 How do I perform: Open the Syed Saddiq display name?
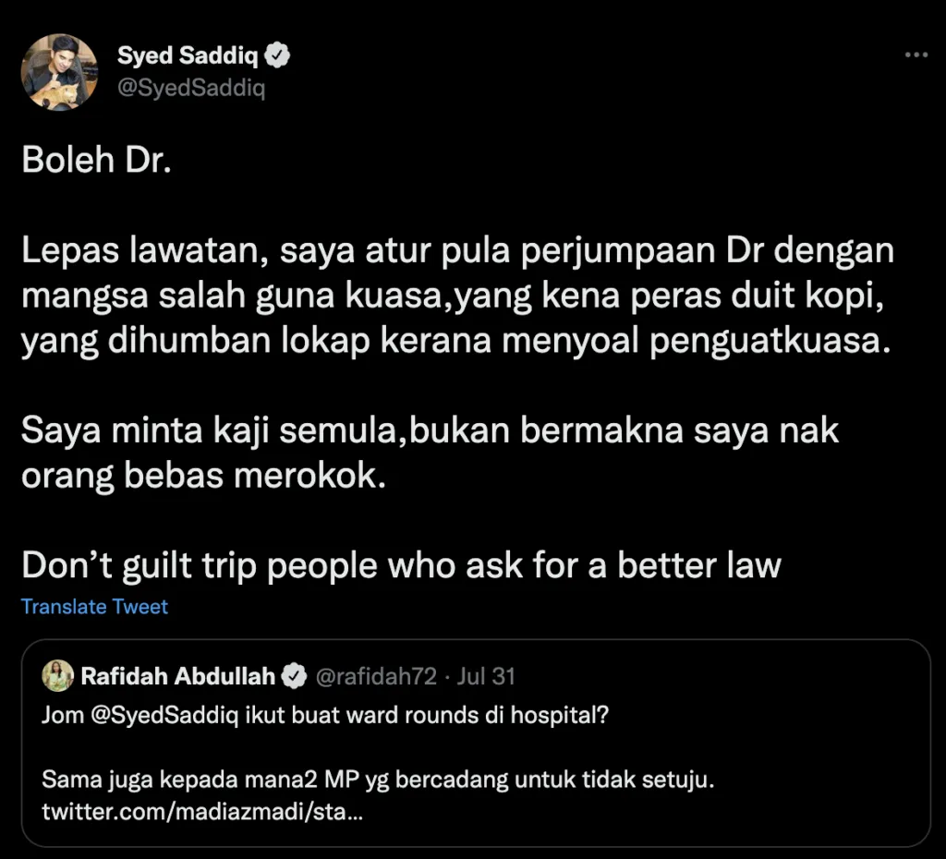[x=189, y=56]
